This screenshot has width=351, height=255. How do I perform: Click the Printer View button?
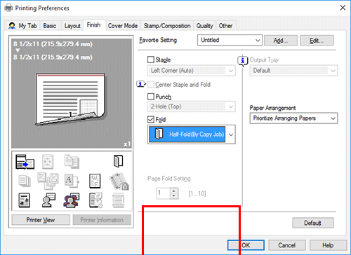41,220
